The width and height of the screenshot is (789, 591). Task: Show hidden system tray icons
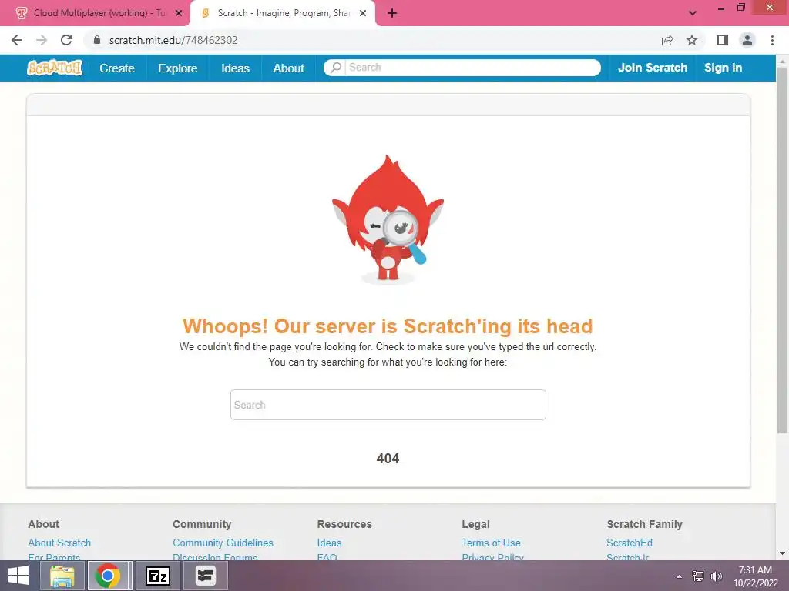click(x=680, y=576)
